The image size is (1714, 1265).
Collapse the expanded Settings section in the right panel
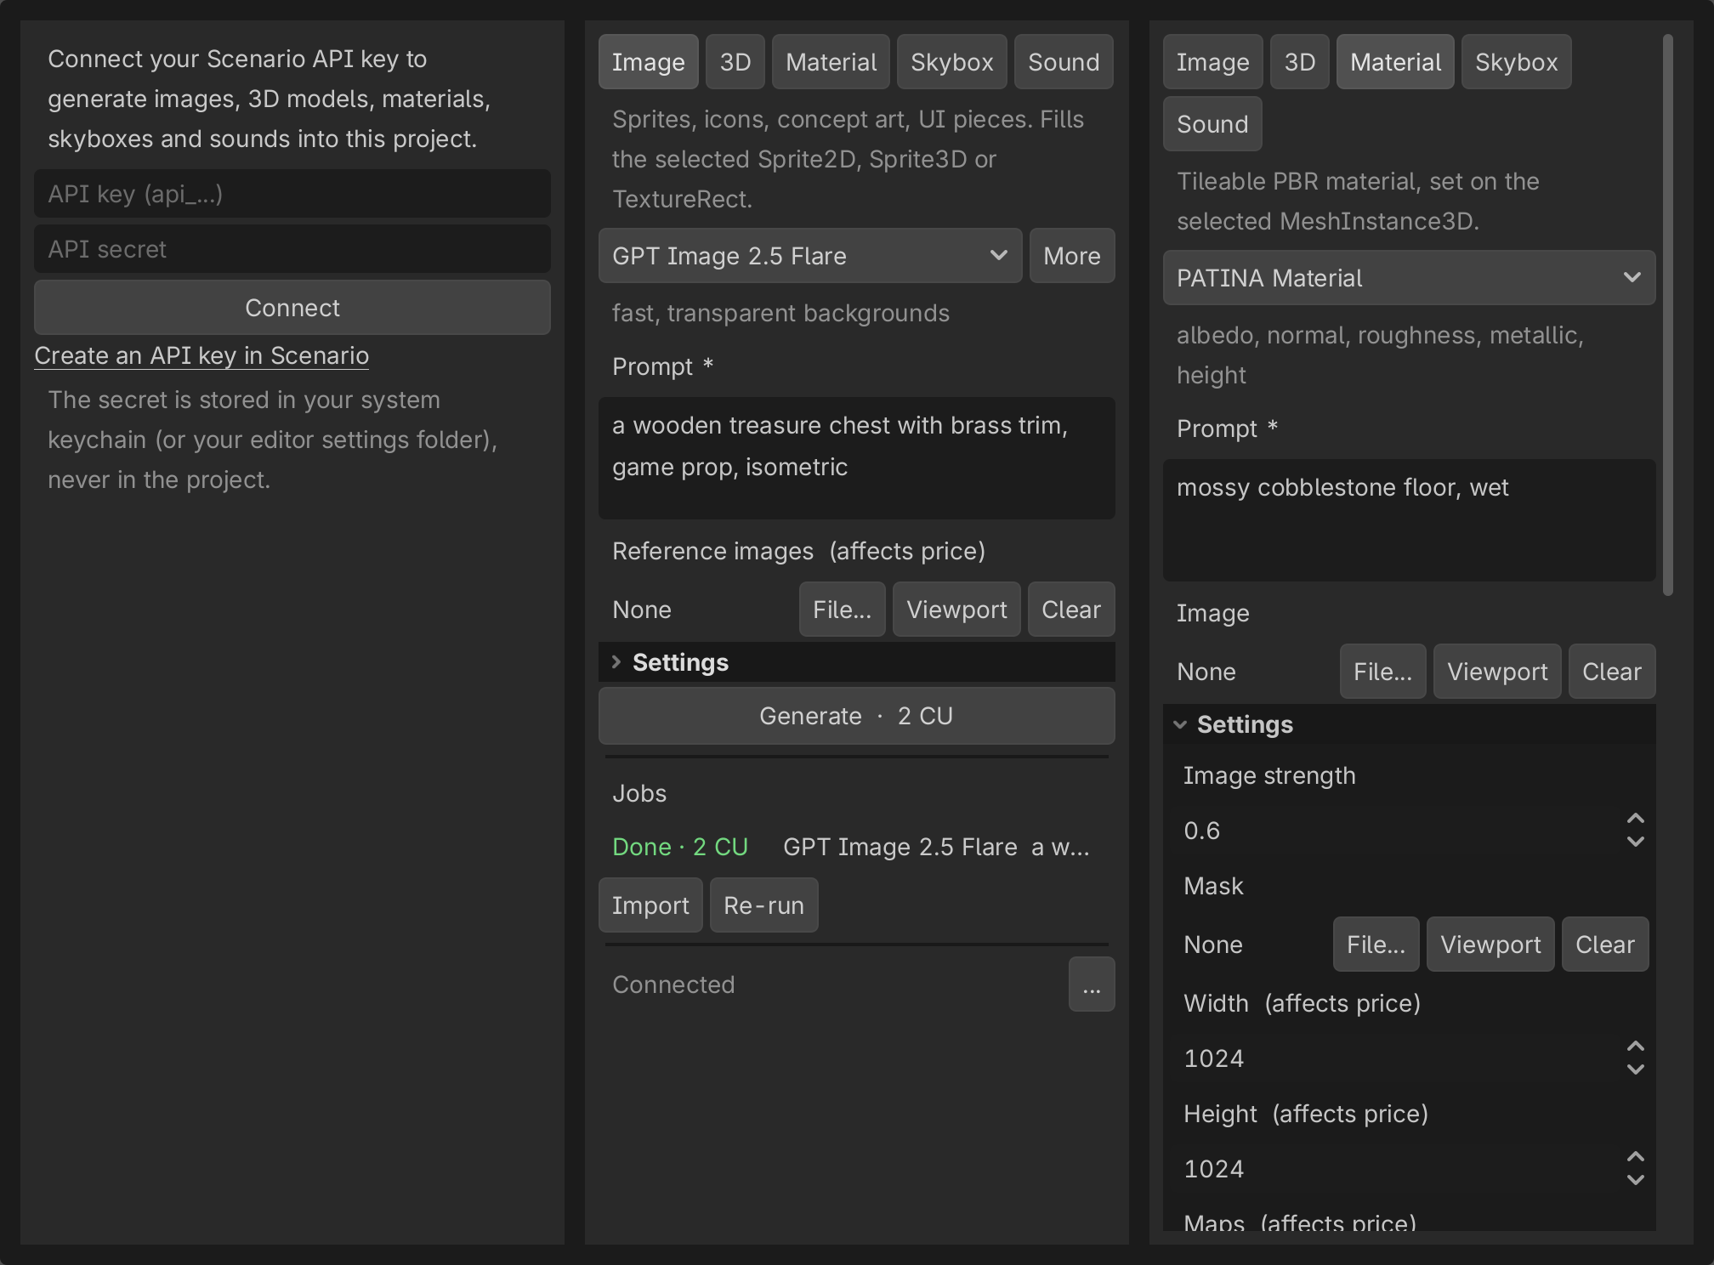1410,724
